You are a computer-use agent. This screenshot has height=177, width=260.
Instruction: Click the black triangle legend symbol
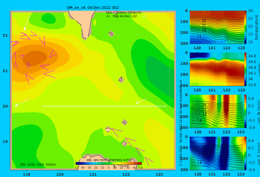pyautogui.click(x=115, y=16)
